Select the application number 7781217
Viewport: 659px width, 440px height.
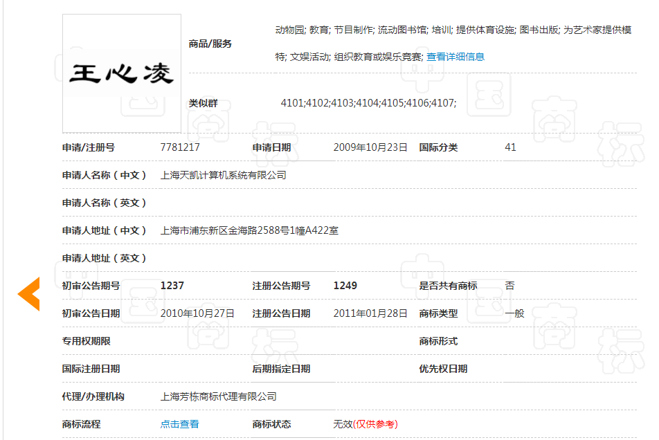tap(180, 147)
